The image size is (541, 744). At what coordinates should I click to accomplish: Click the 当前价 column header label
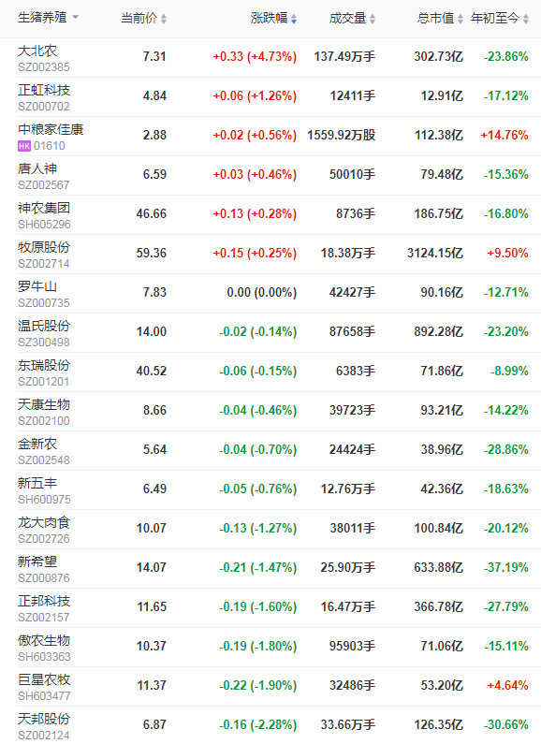139,19
